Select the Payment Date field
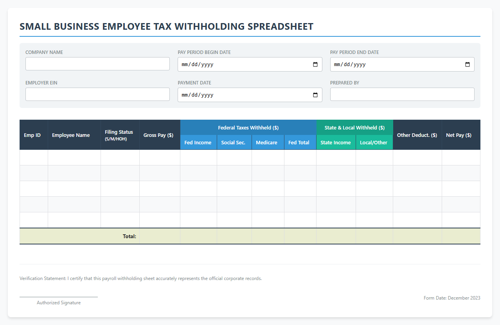Screen dimensions: 500x325 click(x=250, y=95)
